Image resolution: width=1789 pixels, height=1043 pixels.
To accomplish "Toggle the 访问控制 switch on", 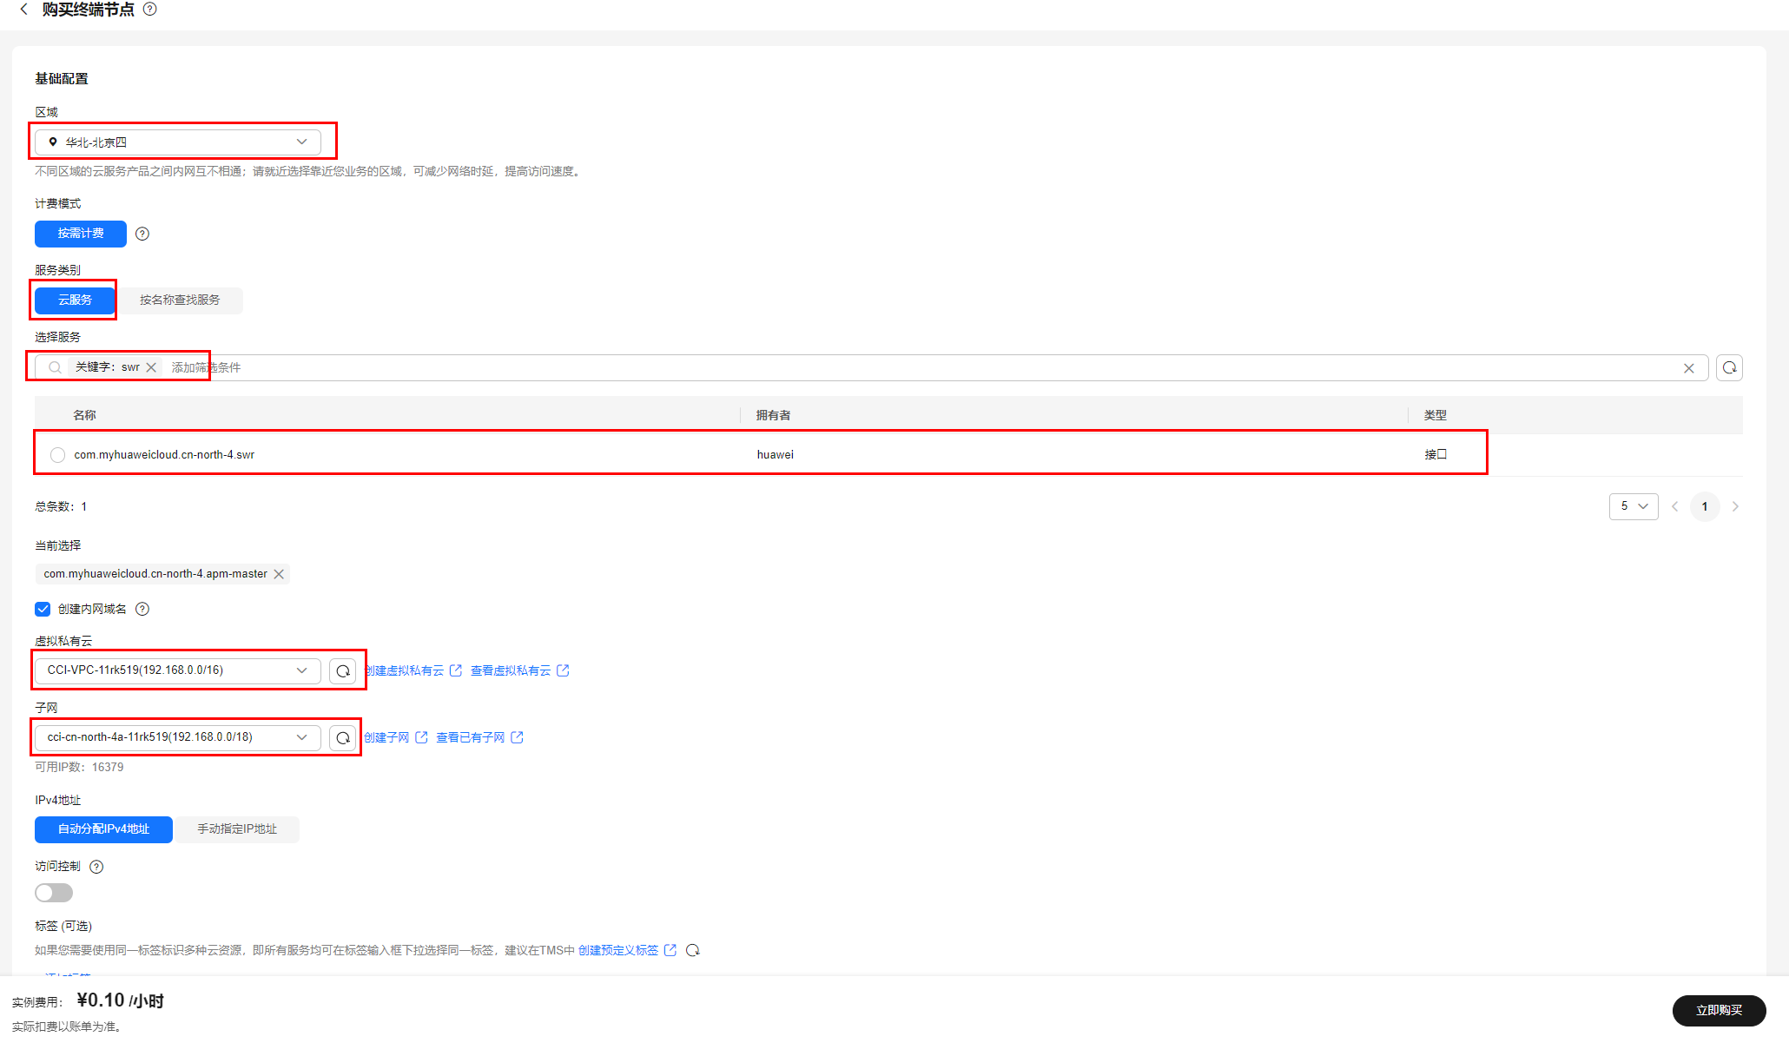I will (x=54, y=893).
